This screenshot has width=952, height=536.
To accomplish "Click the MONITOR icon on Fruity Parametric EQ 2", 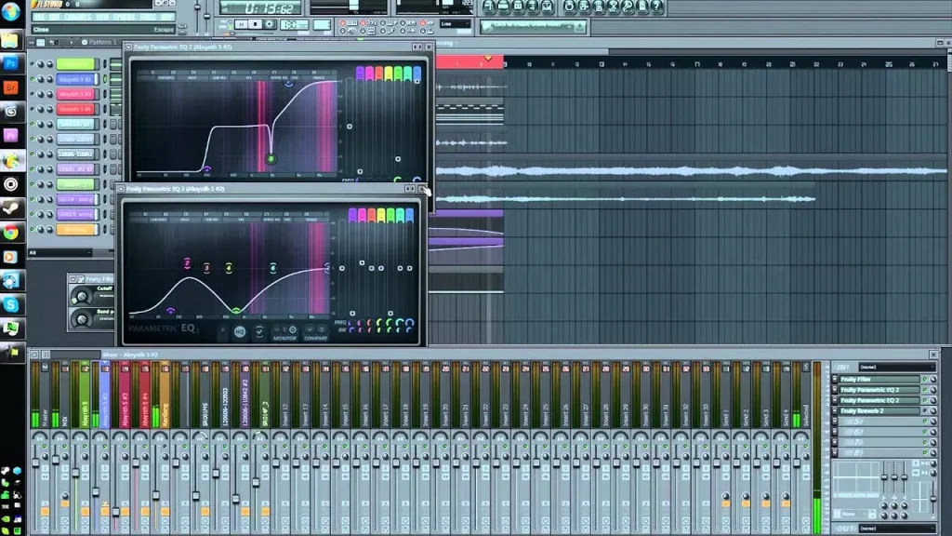I will [285, 330].
